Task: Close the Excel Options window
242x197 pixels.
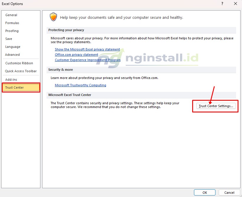Action: [235, 4]
